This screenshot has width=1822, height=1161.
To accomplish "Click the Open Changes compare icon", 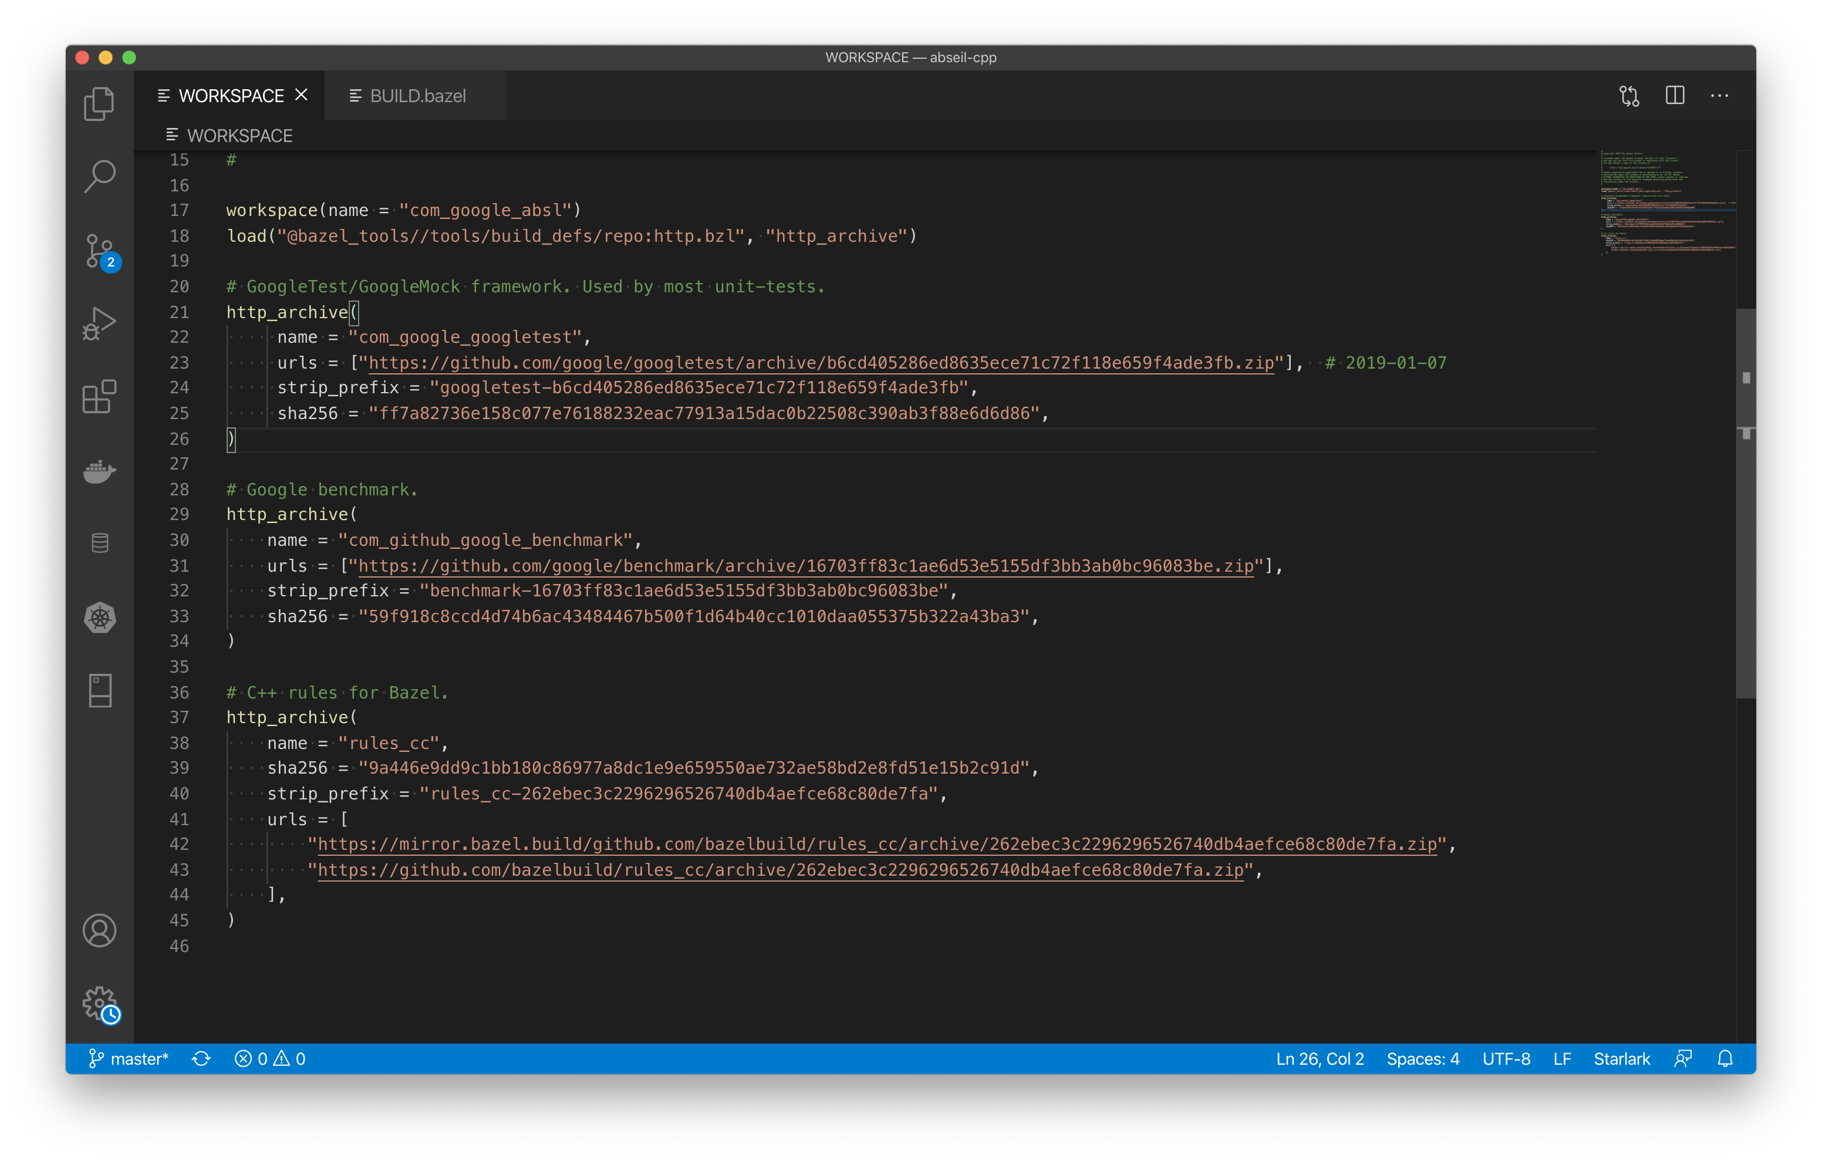I will (1629, 96).
